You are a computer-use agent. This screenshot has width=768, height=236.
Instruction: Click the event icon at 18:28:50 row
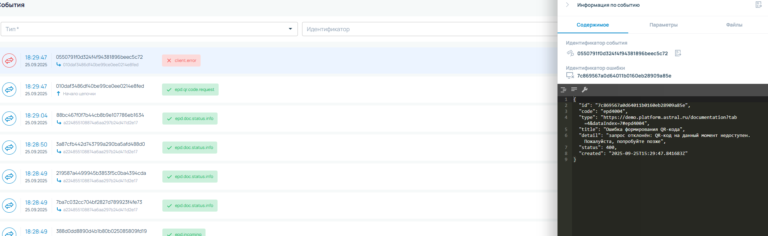pyautogui.click(x=9, y=148)
